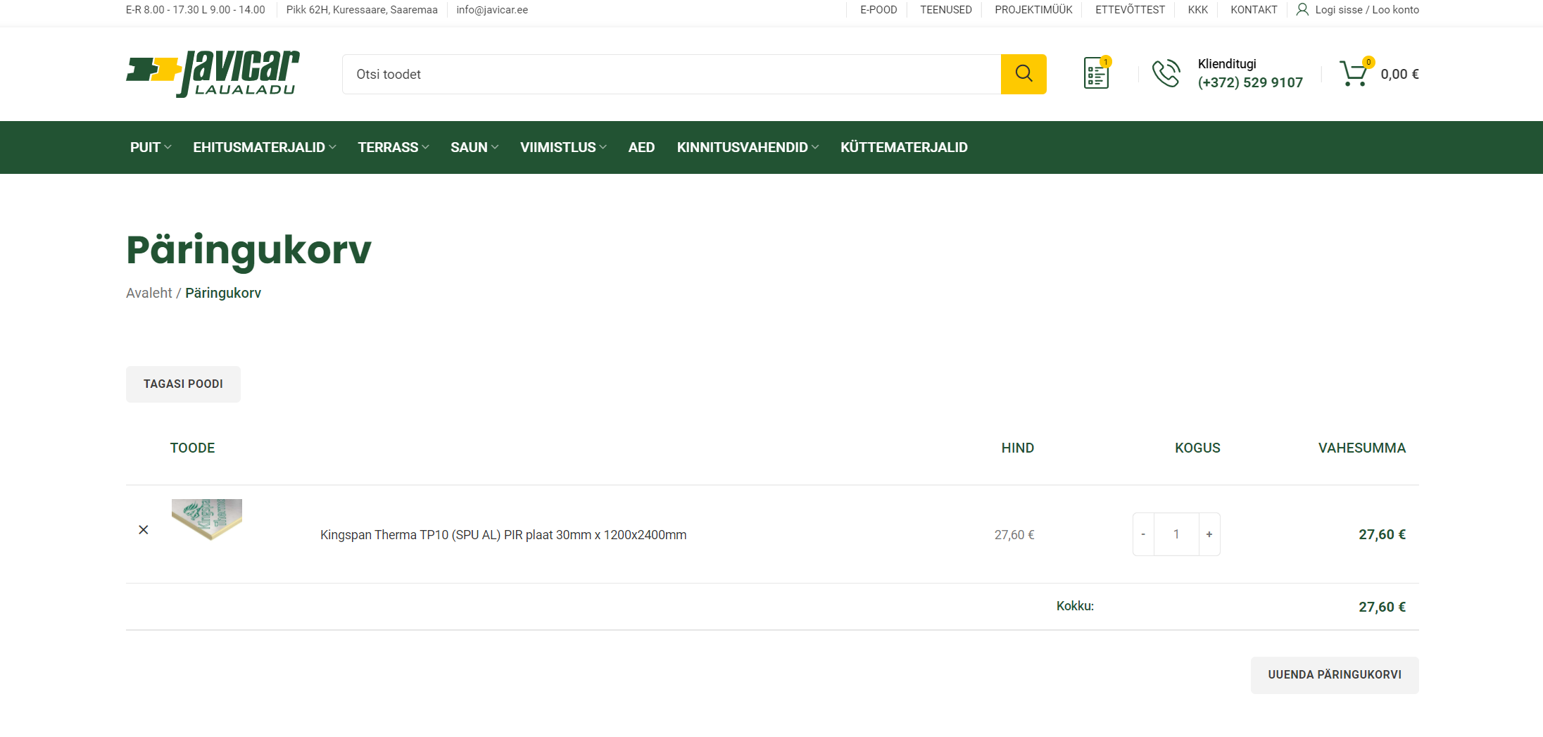
Task: Expand the EHITUSMATERJALID menu
Action: pos(265,147)
